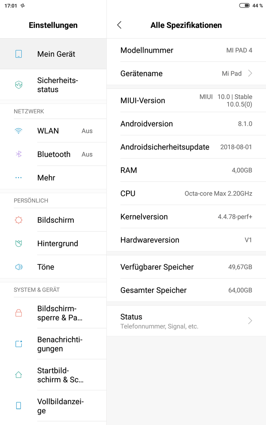Click the Mehr three-dots icon

(x=19, y=178)
